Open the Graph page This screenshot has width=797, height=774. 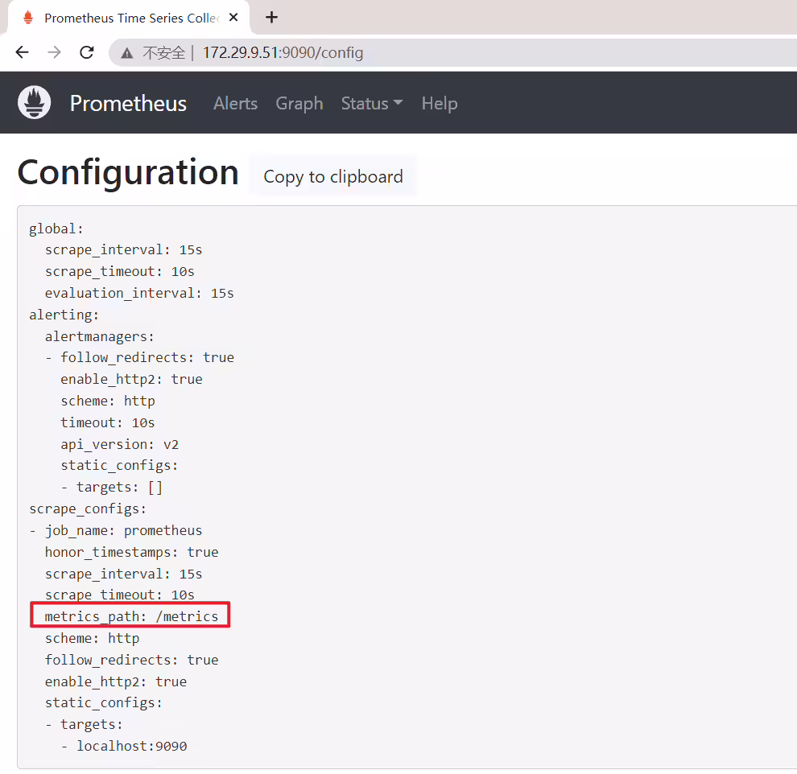click(299, 104)
